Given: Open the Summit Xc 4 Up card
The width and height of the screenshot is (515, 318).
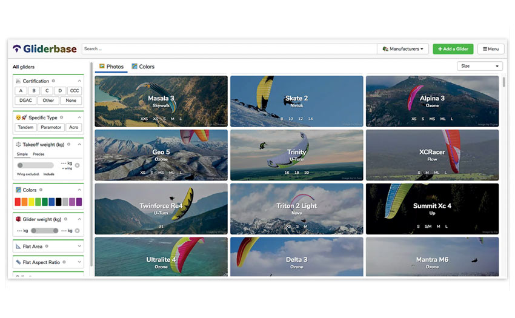Looking at the screenshot, I should pos(432,209).
